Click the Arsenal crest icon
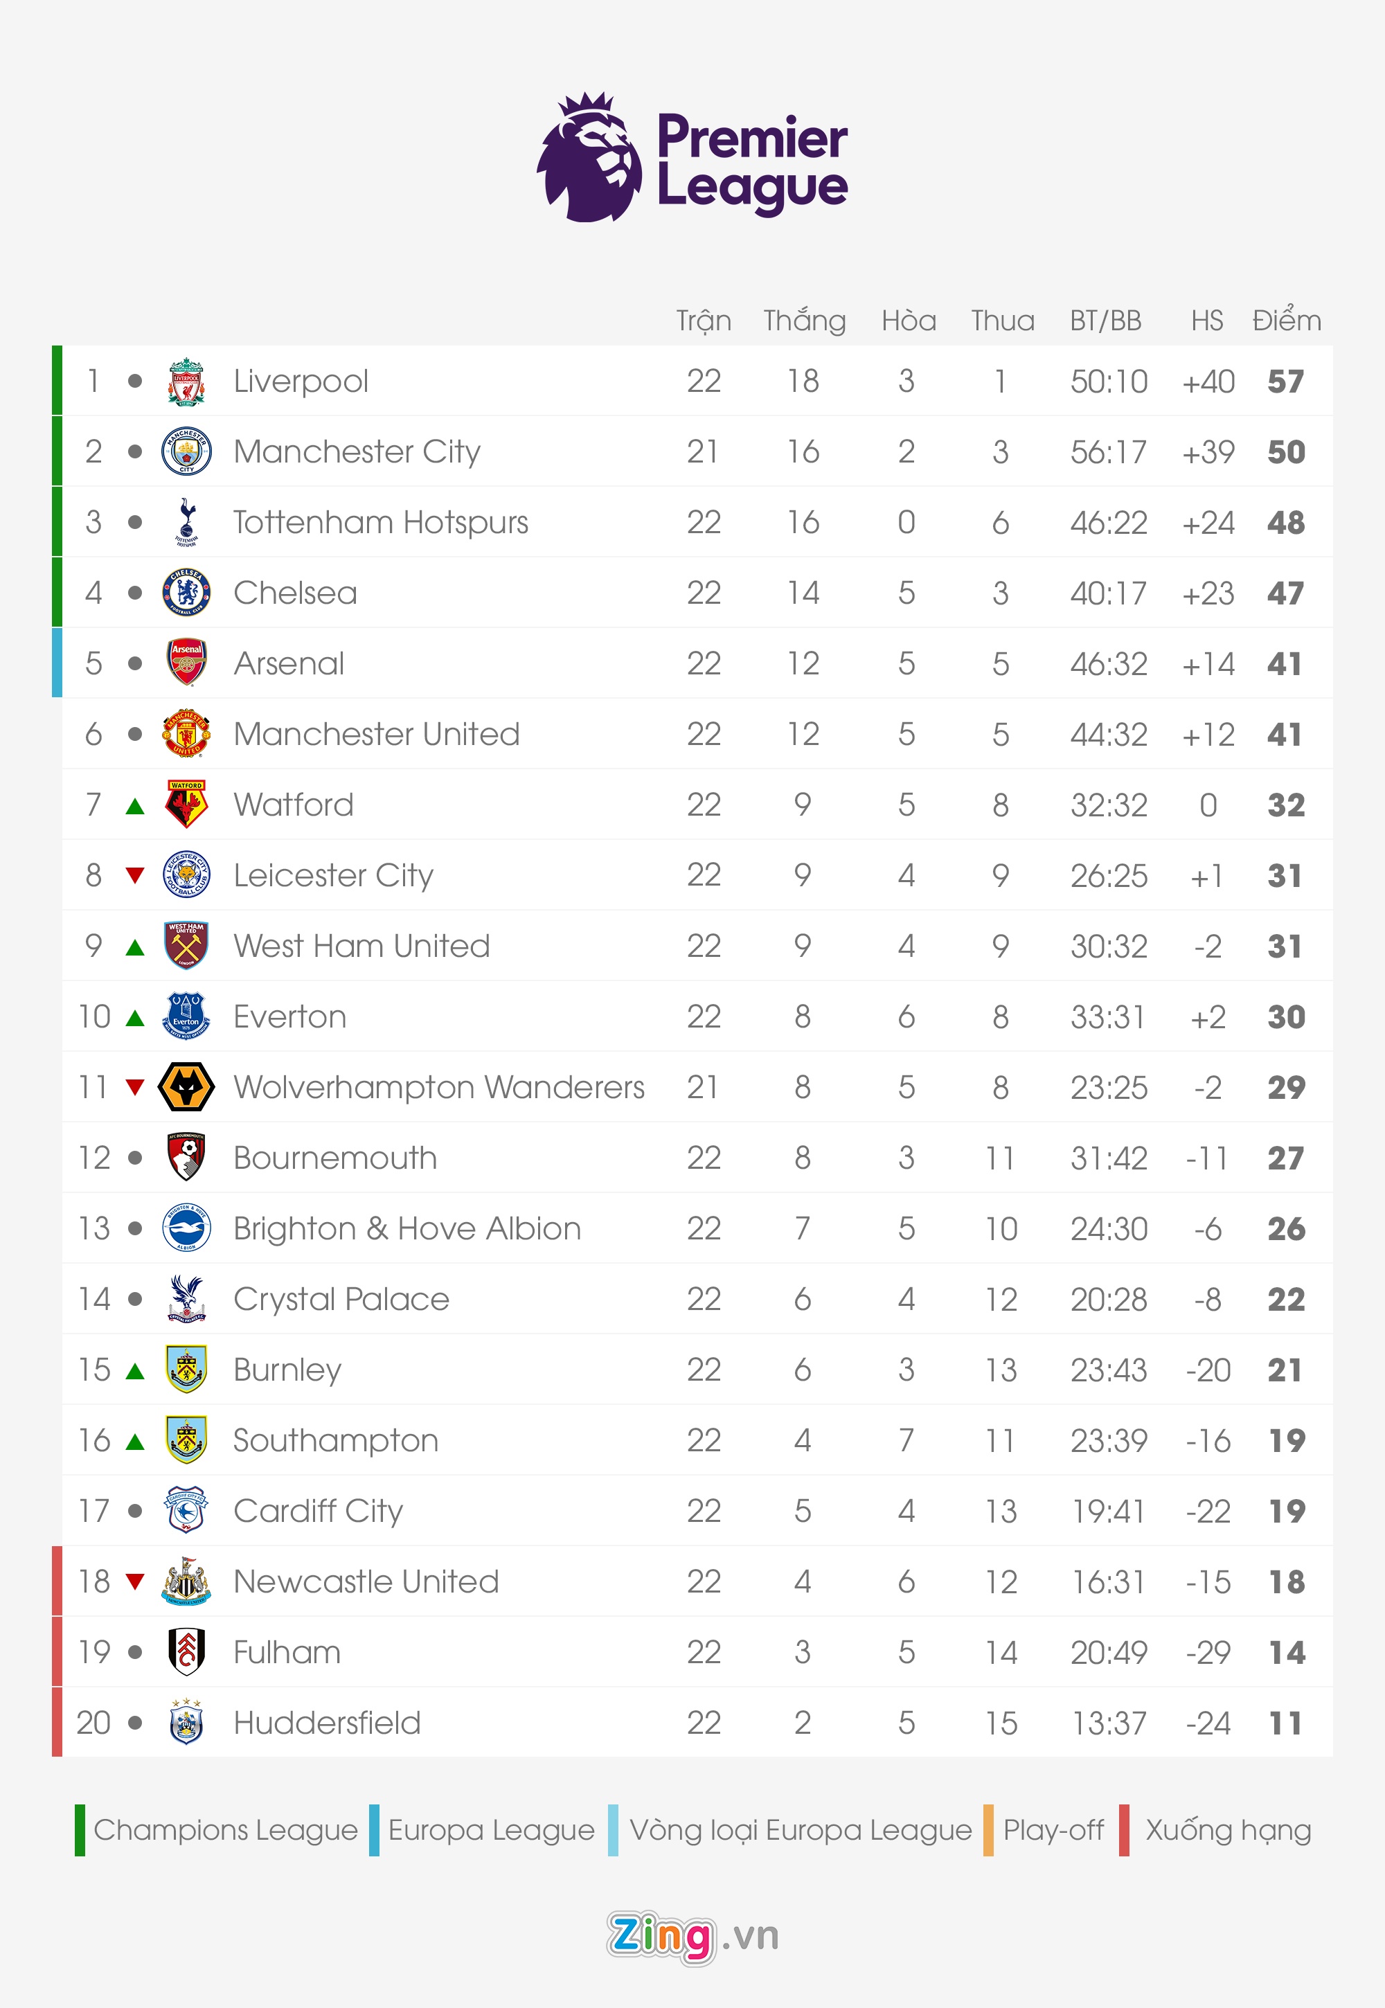1385x2008 pixels. (x=186, y=663)
